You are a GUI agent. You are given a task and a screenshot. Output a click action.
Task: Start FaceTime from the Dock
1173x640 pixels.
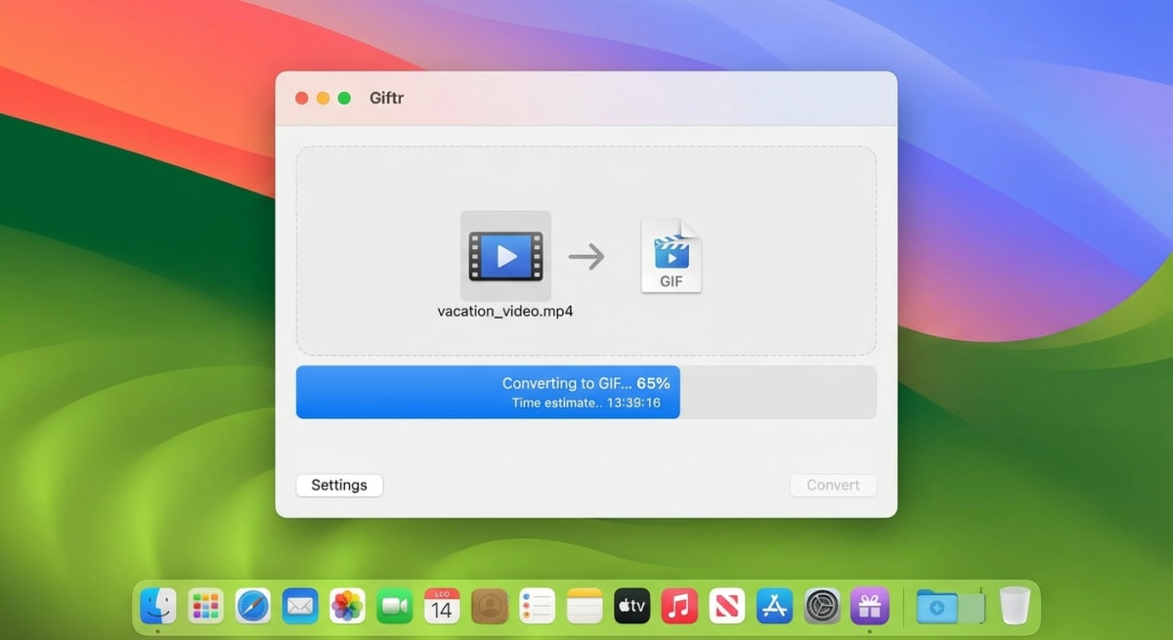393,606
